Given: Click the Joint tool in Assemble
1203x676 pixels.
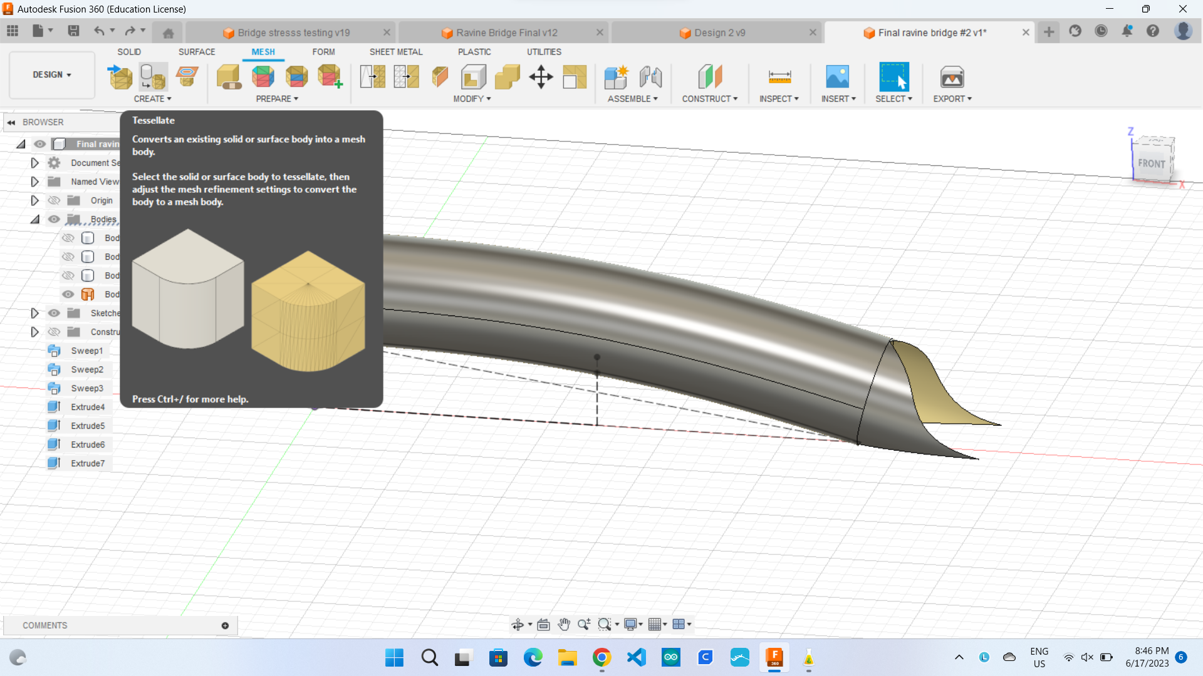Looking at the screenshot, I should [650, 77].
